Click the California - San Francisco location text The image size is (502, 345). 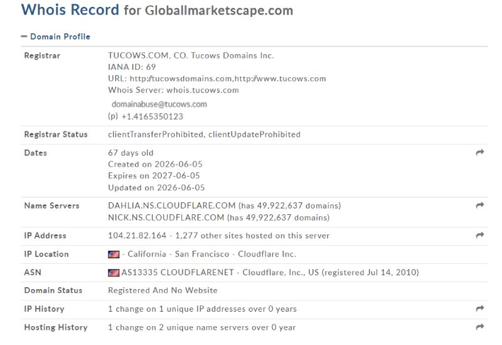click(x=179, y=255)
